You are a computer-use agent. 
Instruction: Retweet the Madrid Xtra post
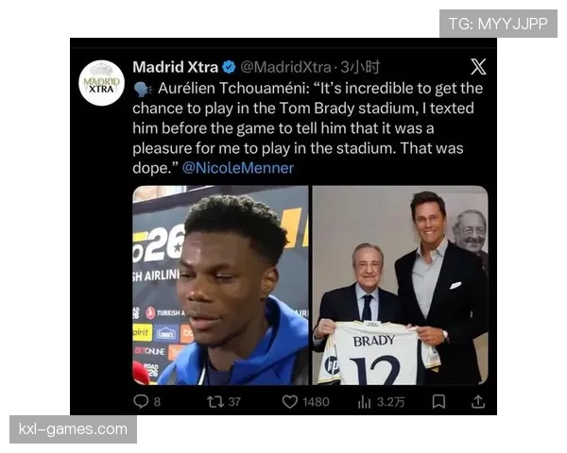pyautogui.click(x=214, y=401)
